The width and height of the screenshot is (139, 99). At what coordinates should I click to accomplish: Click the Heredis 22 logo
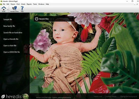15,96
